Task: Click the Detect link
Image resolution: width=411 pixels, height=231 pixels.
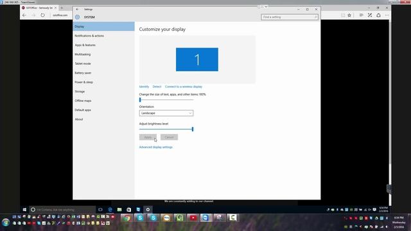Action: 157,87
